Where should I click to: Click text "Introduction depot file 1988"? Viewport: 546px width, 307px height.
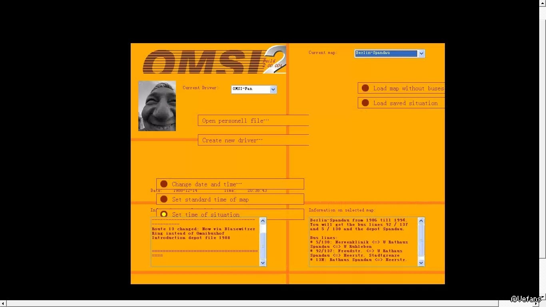tap(191, 238)
